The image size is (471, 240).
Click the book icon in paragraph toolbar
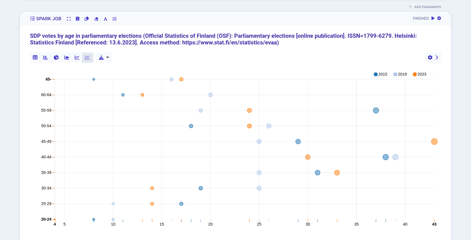coord(78,19)
